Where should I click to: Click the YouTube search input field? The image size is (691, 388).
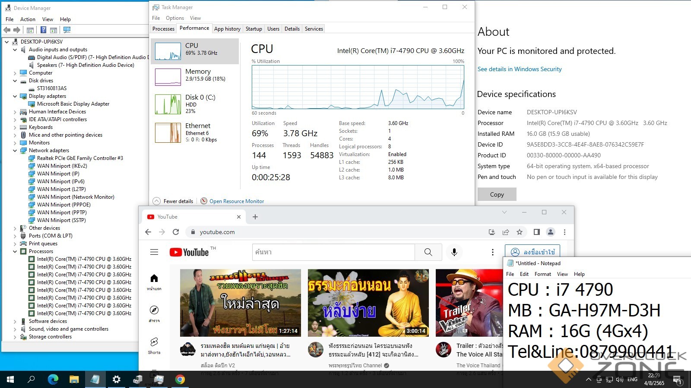pyautogui.click(x=333, y=252)
